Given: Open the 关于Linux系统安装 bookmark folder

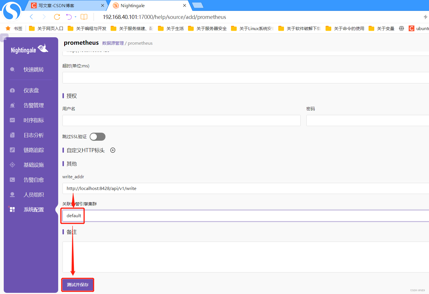Looking at the screenshot, I should tap(252, 28).
